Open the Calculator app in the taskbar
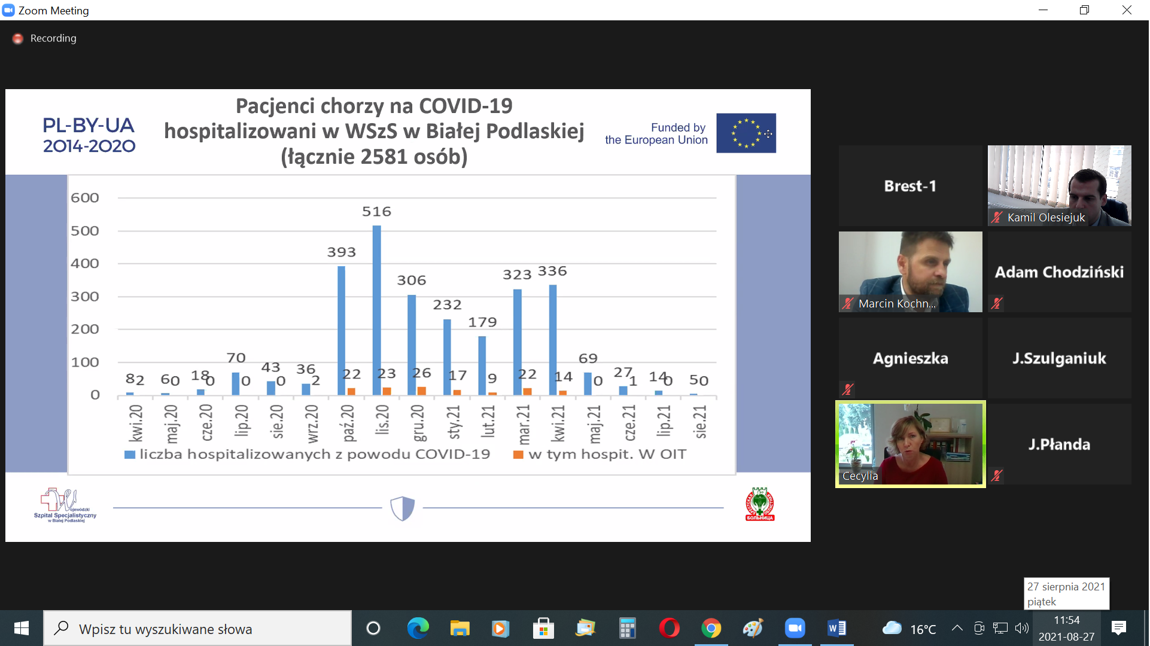The image size is (1150, 646). tap(627, 628)
